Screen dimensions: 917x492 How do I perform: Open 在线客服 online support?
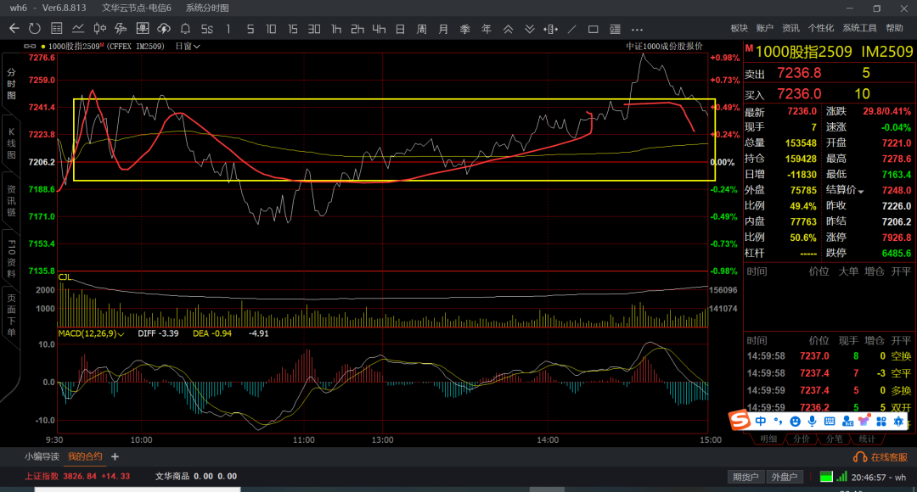click(880, 457)
